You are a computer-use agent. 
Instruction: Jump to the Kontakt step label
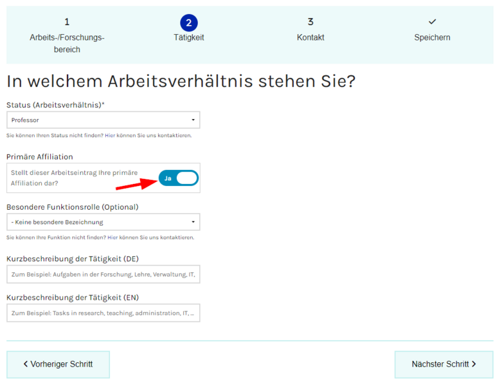(x=310, y=38)
